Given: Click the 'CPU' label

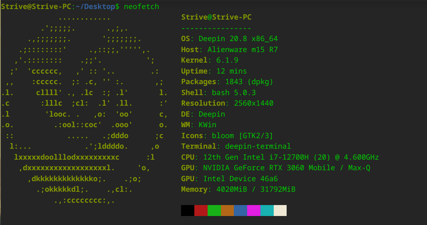Looking at the screenshot, I should click(188, 157).
